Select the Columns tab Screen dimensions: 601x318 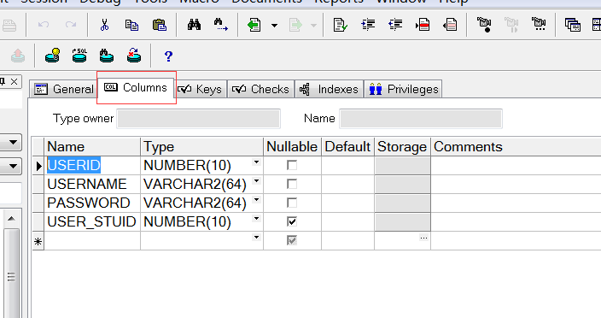point(136,88)
